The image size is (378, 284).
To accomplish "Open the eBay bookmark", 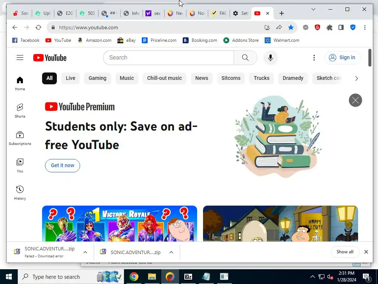I will click(x=126, y=40).
